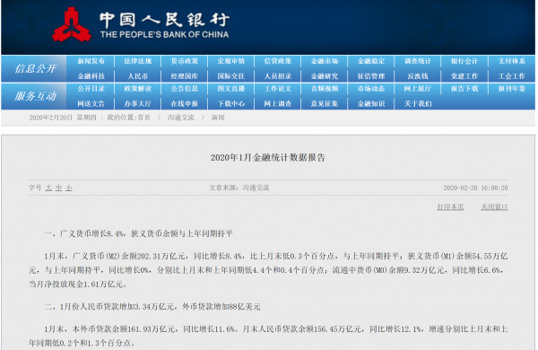Click the 服务互动 section header
The width and height of the screenshot is (538, 350).
35,96
